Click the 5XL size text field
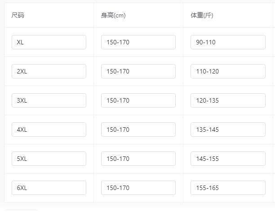The image size is (275, 212). point(49,159)
